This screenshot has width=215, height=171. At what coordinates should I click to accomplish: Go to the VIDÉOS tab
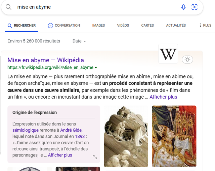coord(123,25)
